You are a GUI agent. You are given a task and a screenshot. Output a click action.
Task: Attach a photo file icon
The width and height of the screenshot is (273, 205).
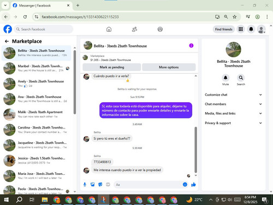pos(92,185)
